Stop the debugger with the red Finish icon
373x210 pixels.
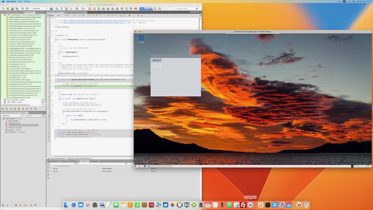(90, 9)
